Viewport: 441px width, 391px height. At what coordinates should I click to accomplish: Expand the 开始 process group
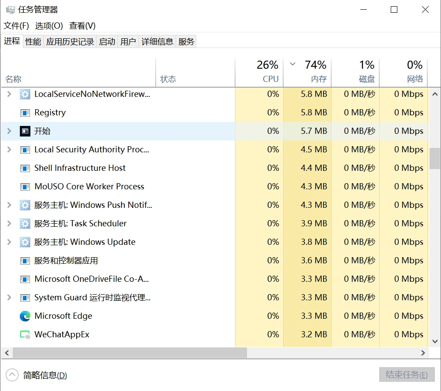tap(9, 131)
